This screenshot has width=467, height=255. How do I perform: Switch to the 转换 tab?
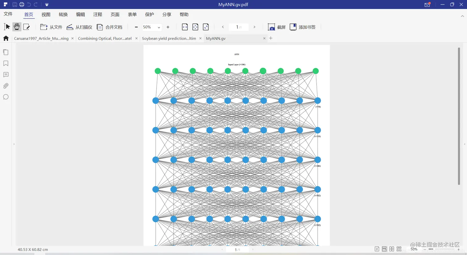pos(63,14)
